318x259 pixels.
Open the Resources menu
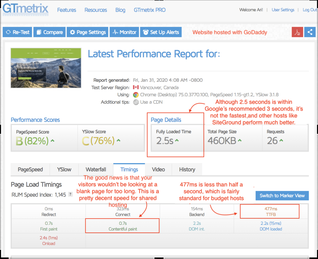point(96,10)
